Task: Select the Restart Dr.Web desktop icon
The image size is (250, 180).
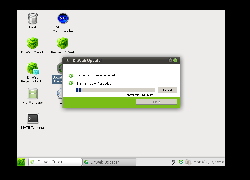Action: pos(63,46)
